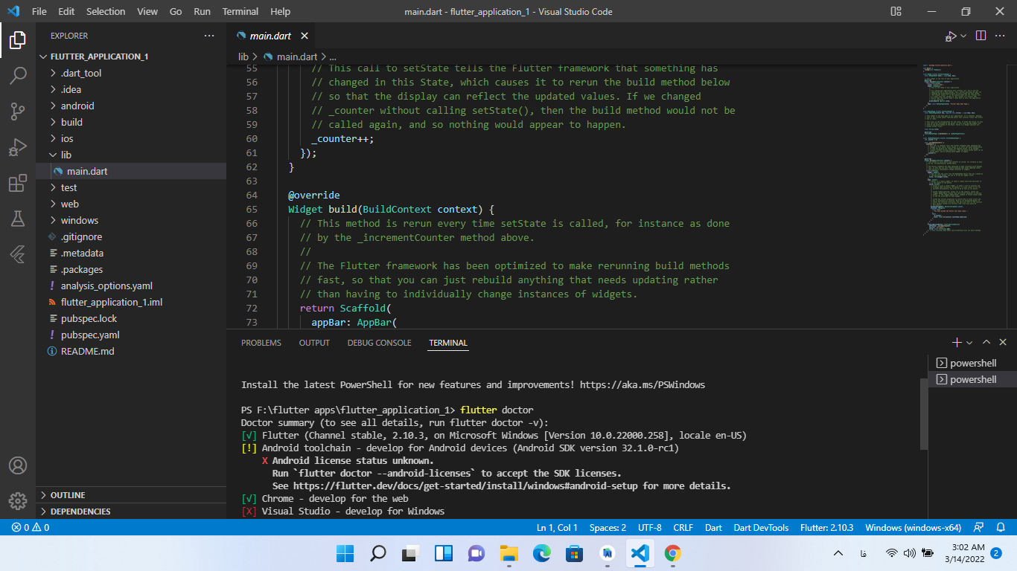Close the terminal panel
The height and width of the screenshot is (571, 1017).
point(1002,343)
